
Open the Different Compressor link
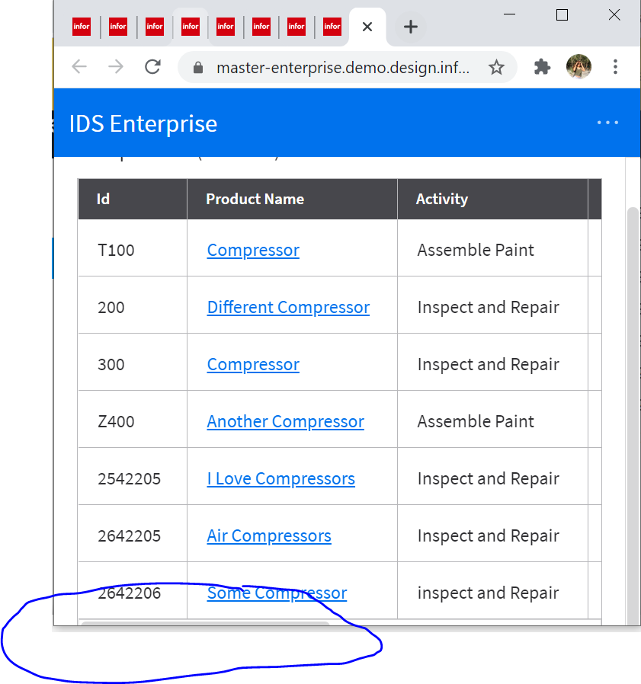pos(288,308)
